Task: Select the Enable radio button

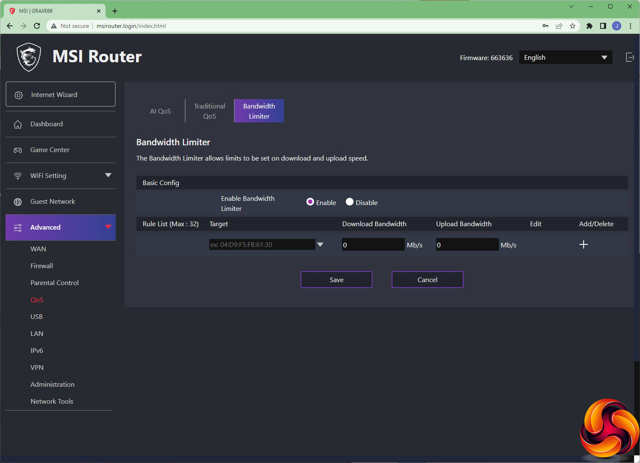Action: pyautogui.click(x=310, y=202)
